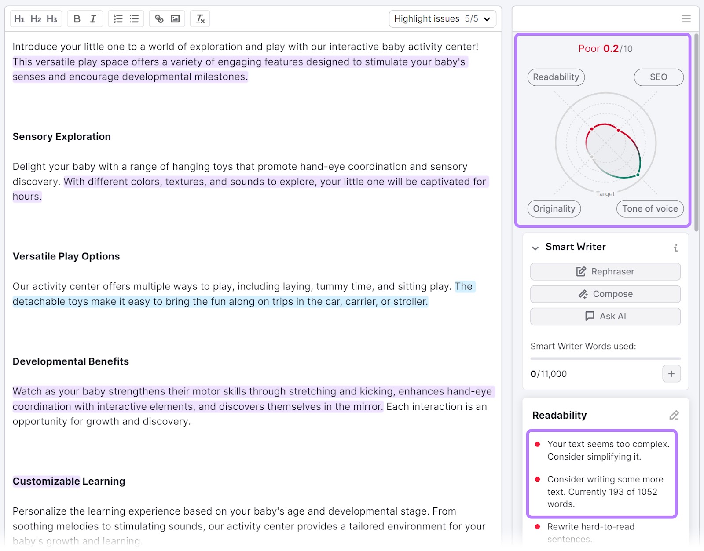The width and height of the screenshot is (704, 551).
Task: Click the 'Sensory Exploration' heading
Action: point(62,137)
